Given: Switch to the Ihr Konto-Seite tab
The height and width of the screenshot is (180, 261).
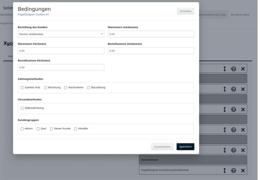Looking at the screenshot, I should tap(240, 15).
